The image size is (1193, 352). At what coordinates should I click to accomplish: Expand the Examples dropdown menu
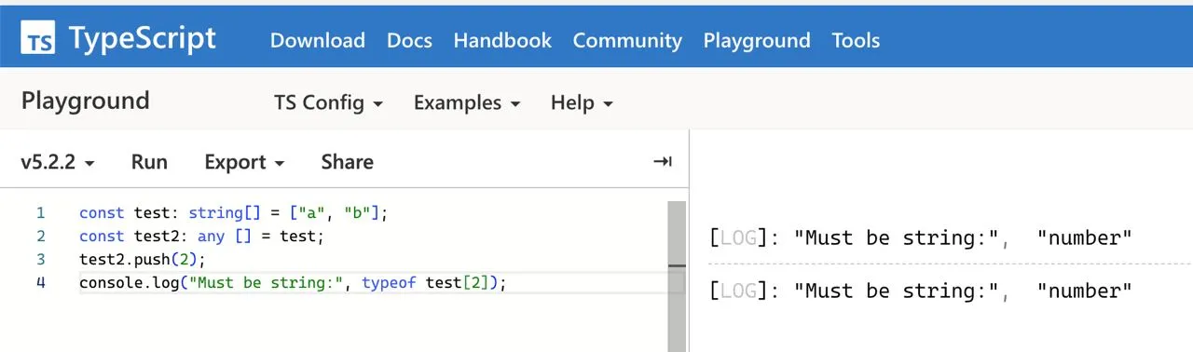[467, 102]
